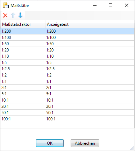Close the Maßstäbe window
Image resolution: width=135 pixels, height=151 pixels.
pyautogui.click(x=127, y=5)
